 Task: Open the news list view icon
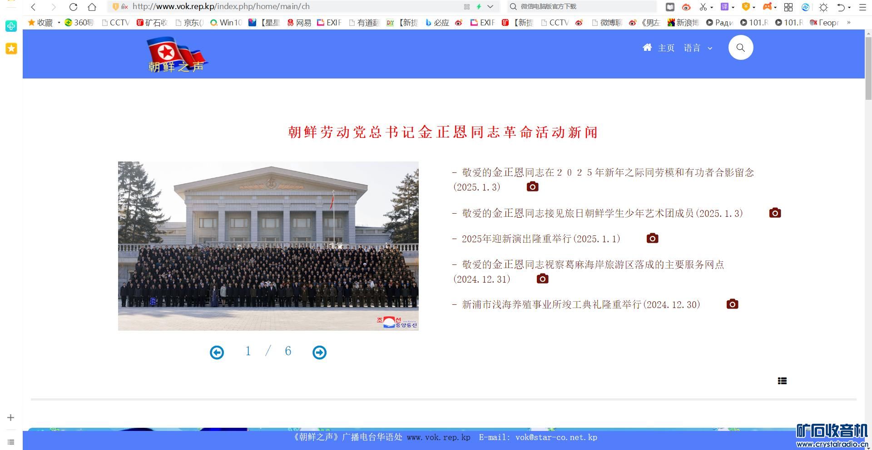[782, 381]
